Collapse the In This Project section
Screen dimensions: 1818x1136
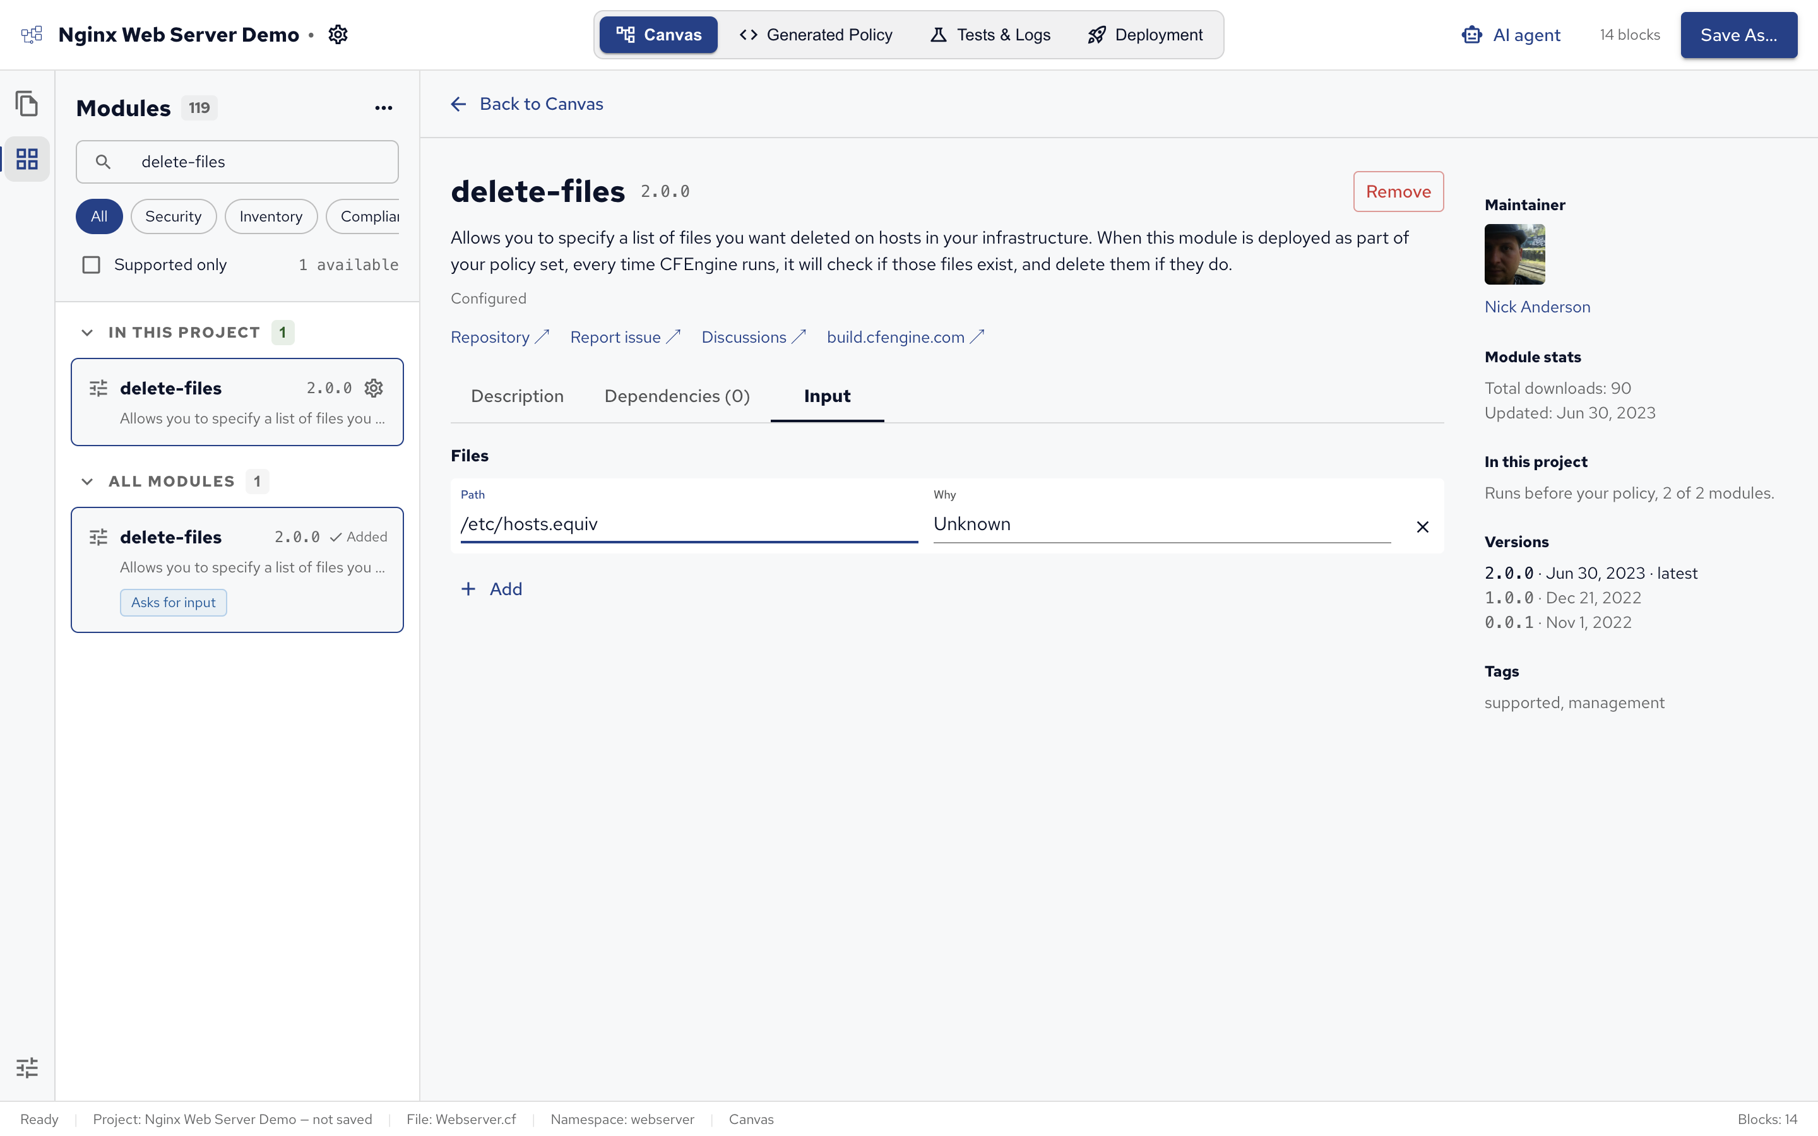[87, 332]
